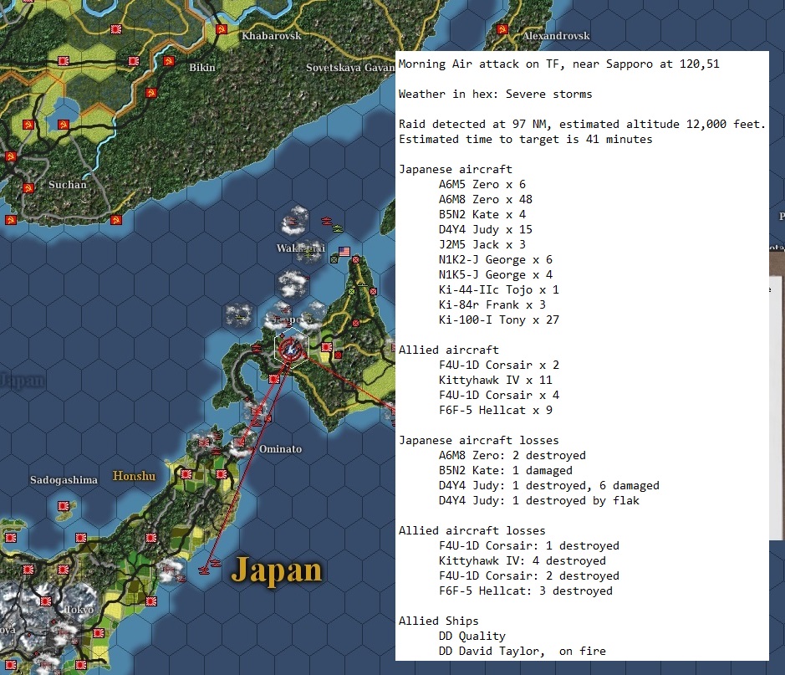The height and width of the screenshot is (675, 785).
Task: Click 'Estimated time to target is 41 minutes'
Action: tap(526, 139)
